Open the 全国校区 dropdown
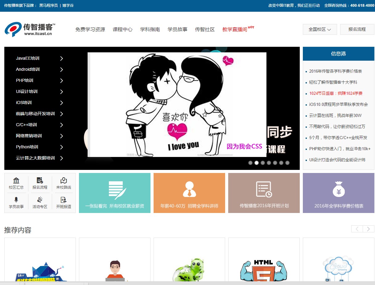This screenshot has height=285, width=375. [320, 29]
